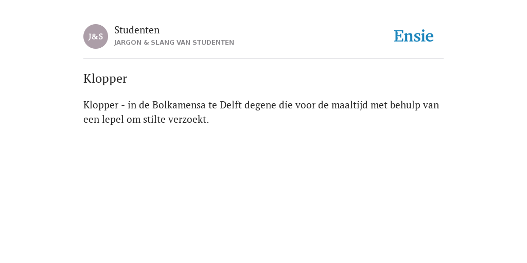Open the blue Ensie logo
This screenshot has height=263, width=527.
(414, 36)
